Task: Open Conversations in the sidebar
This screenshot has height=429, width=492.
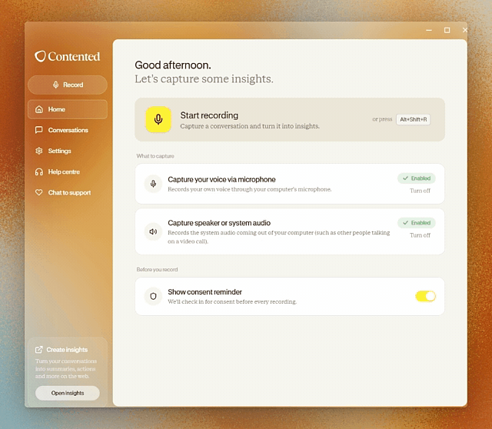Action: tap(68, 130)
